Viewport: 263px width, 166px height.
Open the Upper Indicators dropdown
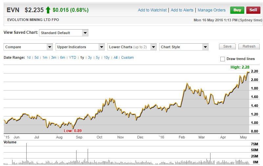point(80,47)
